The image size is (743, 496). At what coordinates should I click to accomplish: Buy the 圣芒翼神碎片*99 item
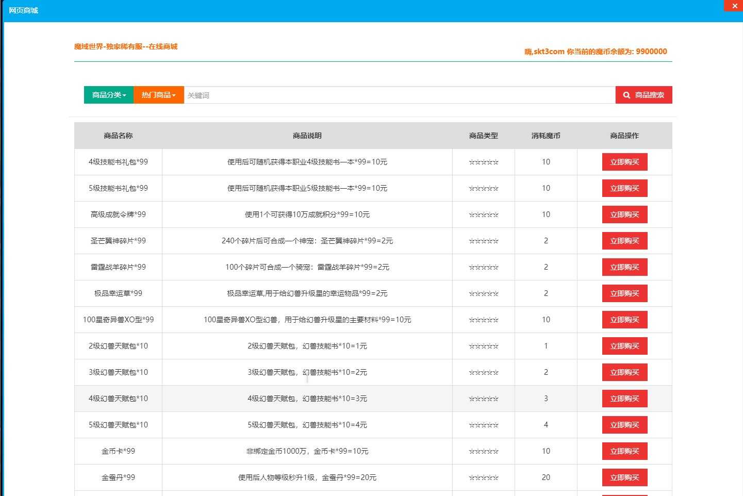[x=624, y=241]
